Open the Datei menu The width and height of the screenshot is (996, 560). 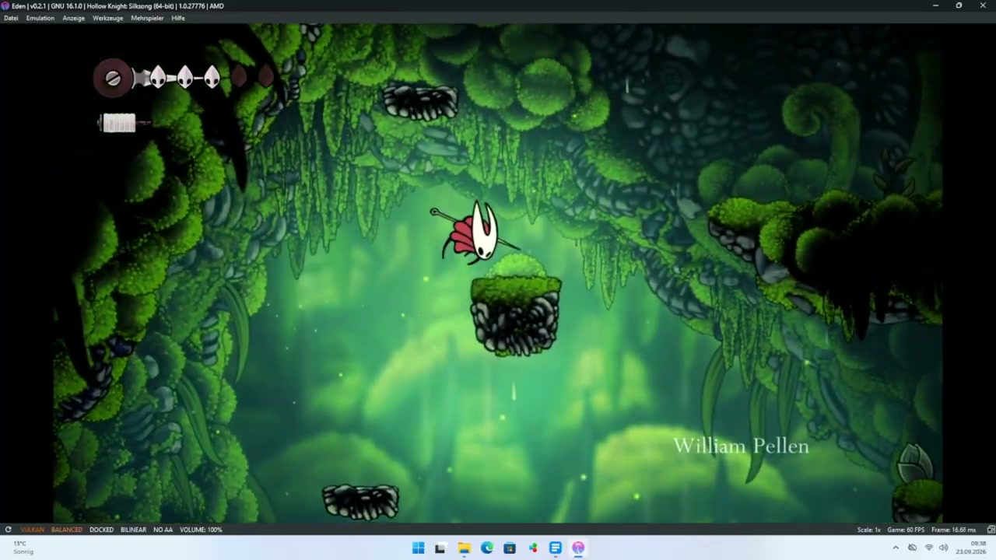coord(11,18)
